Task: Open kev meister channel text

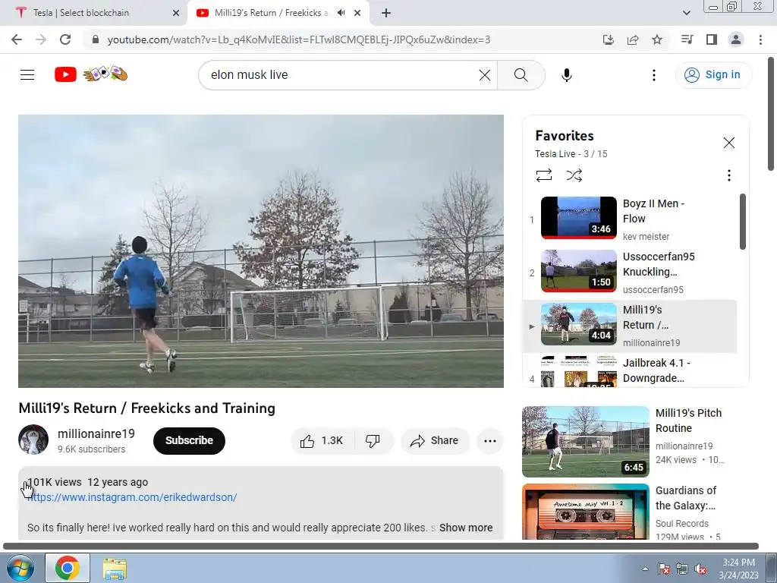Action: click(x=646, y=237)
